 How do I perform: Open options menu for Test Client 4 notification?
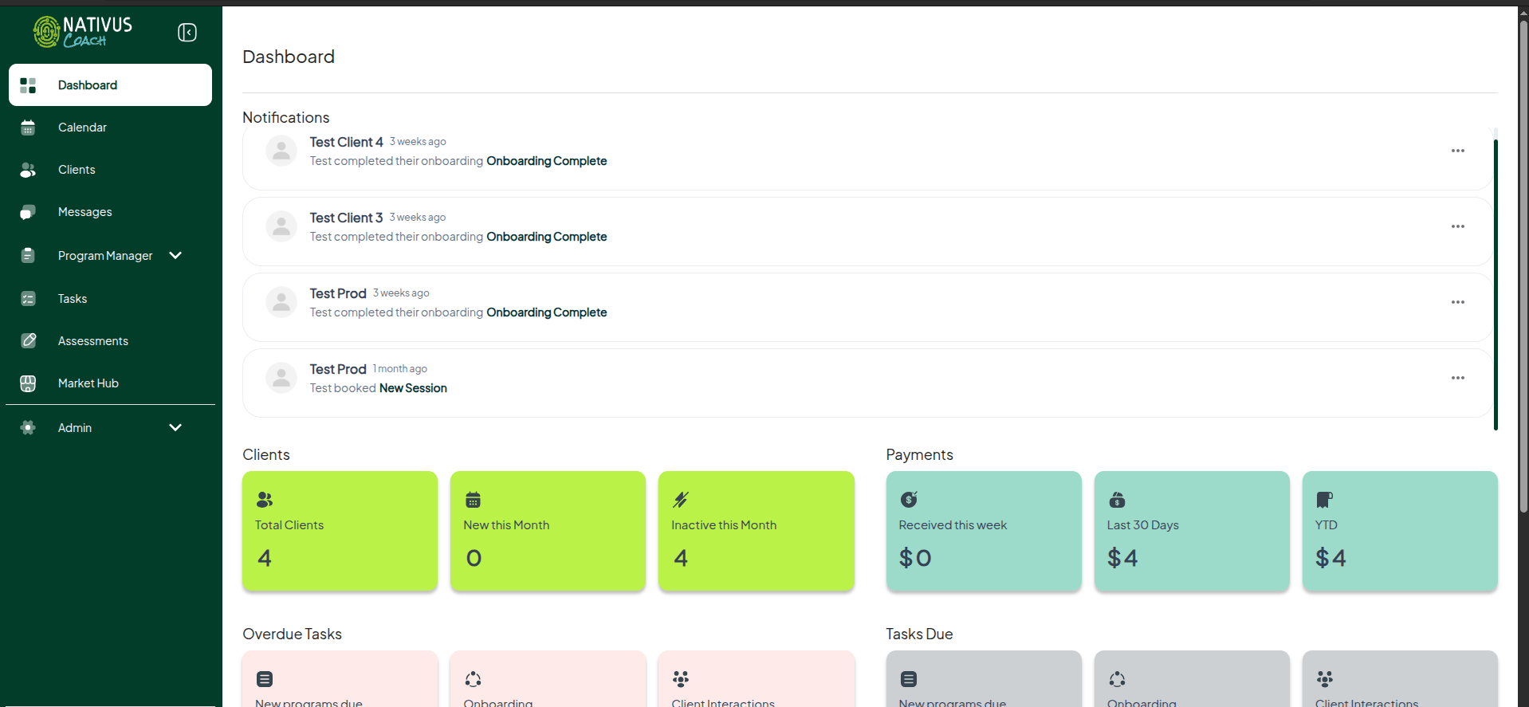pyautogui.click(x=1457, y=151)
